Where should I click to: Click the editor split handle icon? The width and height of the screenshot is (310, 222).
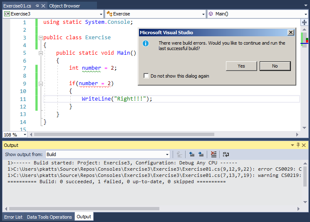pos(304,22)
